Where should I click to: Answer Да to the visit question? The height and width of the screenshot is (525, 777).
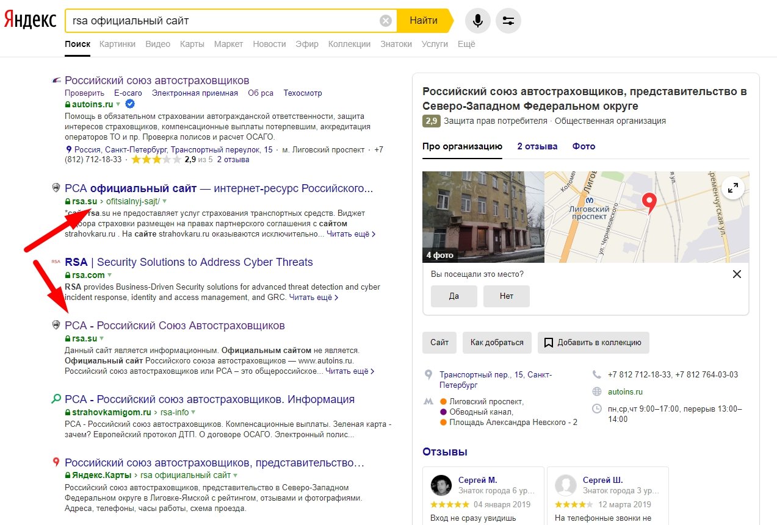coord(454,296)
